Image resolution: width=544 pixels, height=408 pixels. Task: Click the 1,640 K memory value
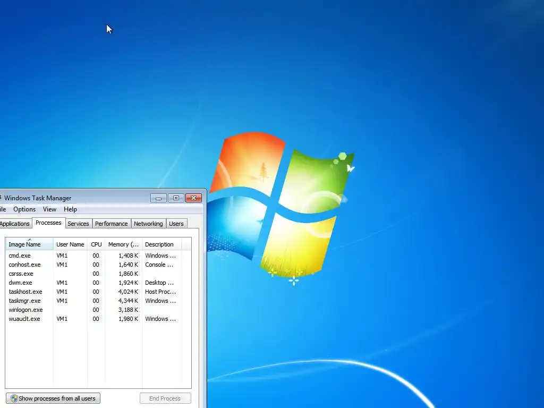[128, 265]
